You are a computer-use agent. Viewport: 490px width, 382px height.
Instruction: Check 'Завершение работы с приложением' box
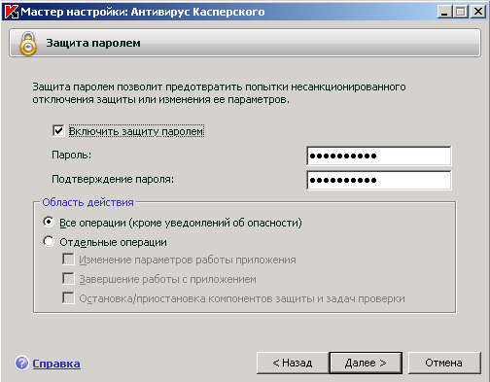[x=68, y=279]
